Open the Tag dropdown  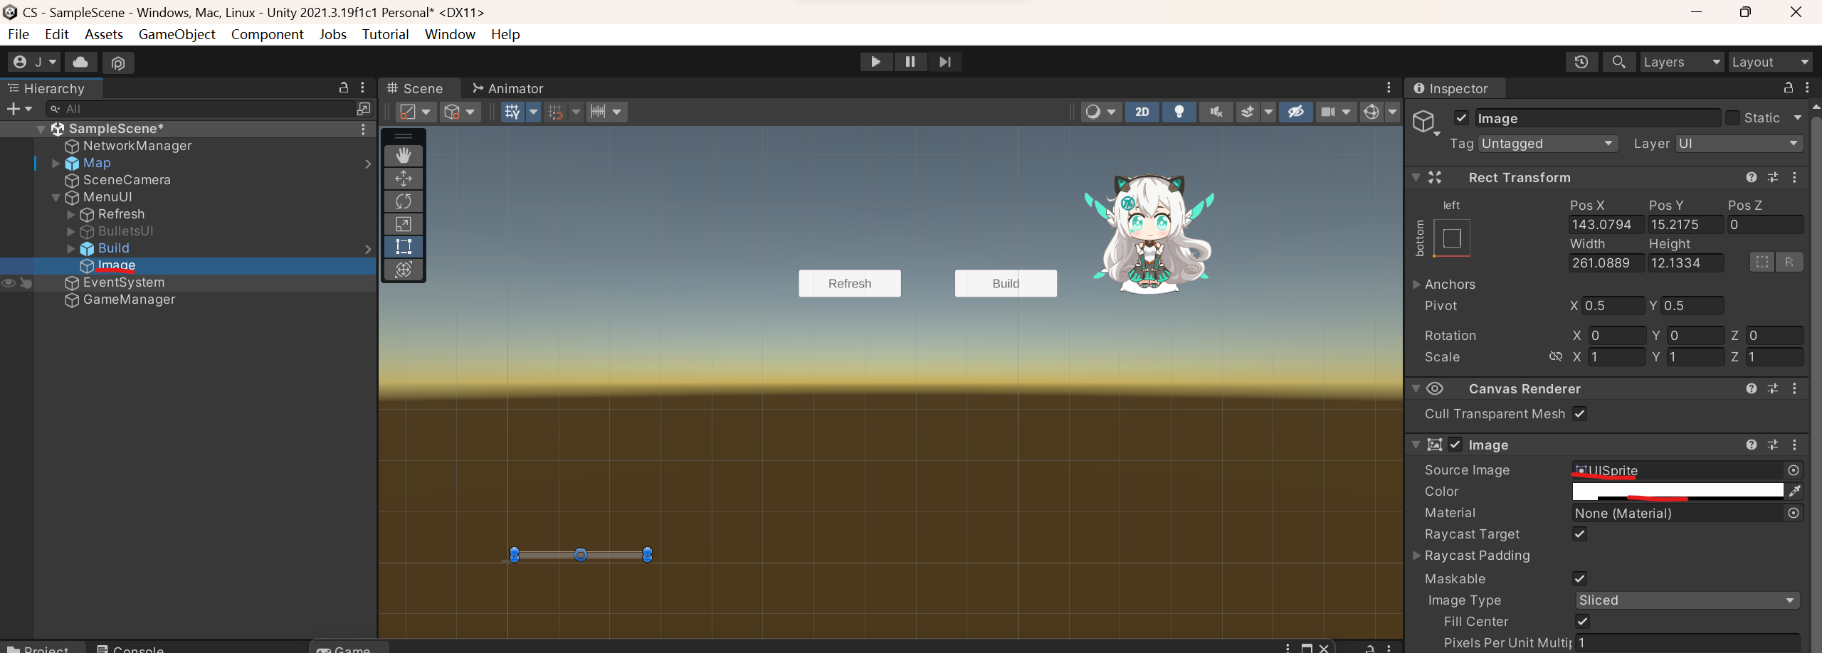pyautogui.click(x=1548, y=144)
